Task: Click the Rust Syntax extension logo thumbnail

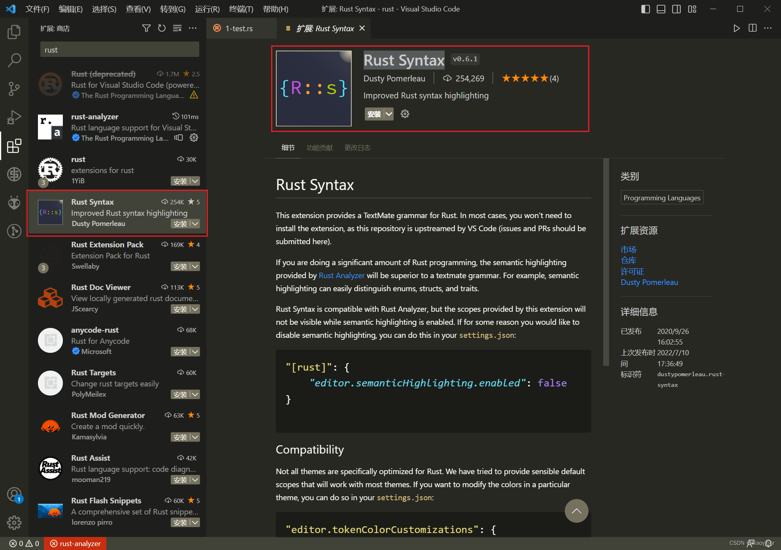Action: [x=314, y=89]
